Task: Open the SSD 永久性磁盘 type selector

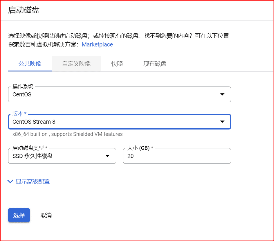Action: 58,156
